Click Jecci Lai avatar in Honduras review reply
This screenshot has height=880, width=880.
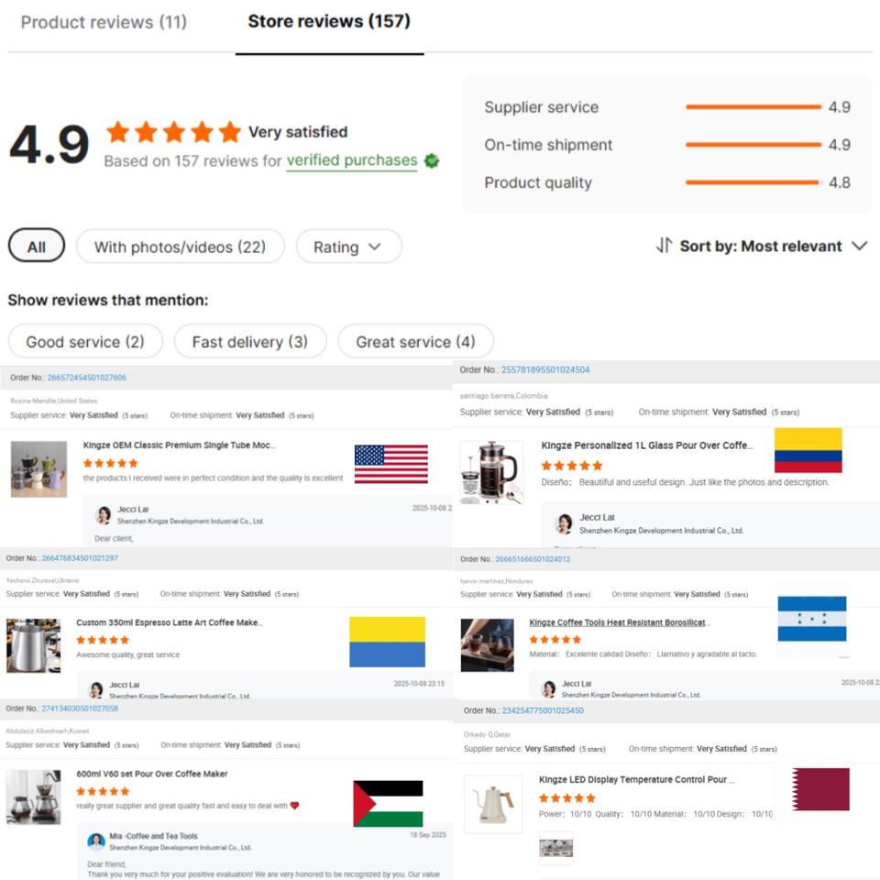coord(548,688)
